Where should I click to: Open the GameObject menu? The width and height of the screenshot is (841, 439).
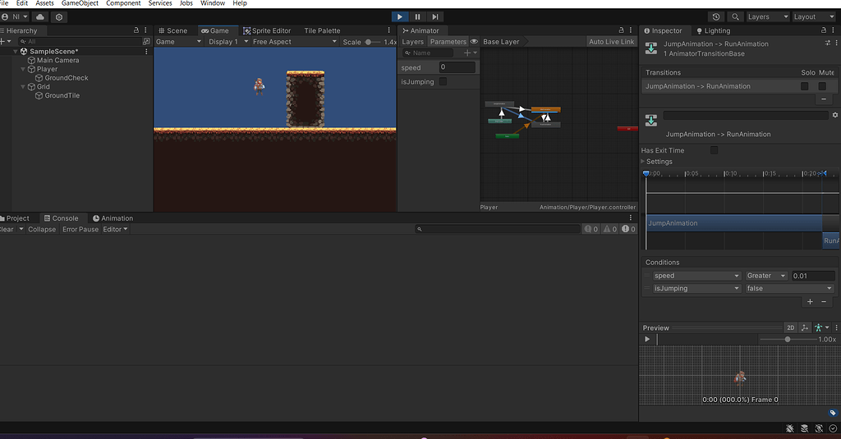click(x=80, y=3)
